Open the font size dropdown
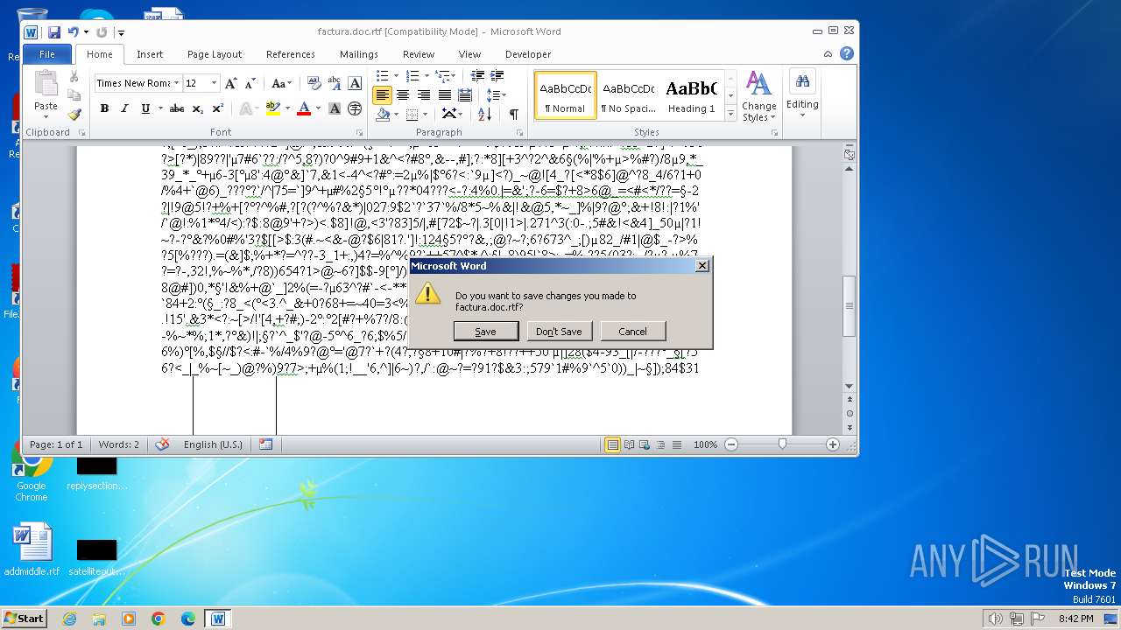Viewport: 1121px width, 630px height. 214,83
